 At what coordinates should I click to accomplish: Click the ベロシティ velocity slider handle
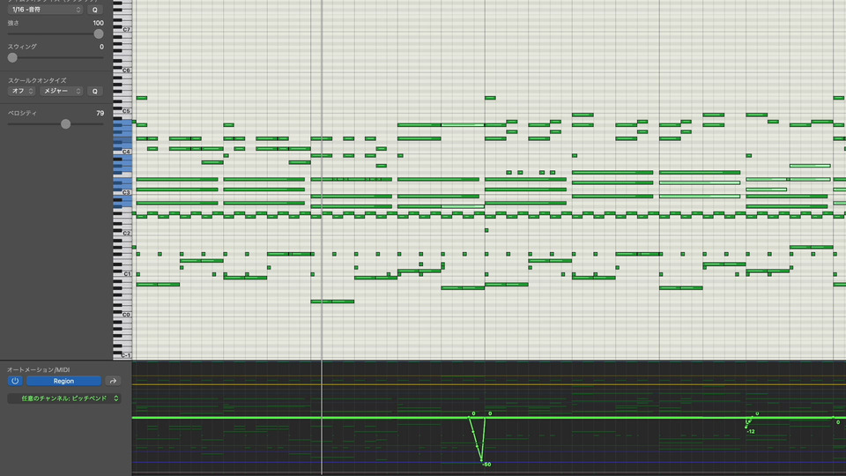tap(66, 124)
